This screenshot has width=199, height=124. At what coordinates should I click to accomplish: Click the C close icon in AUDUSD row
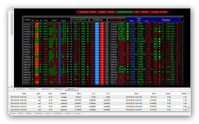(107, 34)
